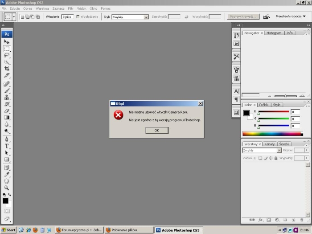This screenshot has width=312, height=234.
Task: Toggle the Wygładzanie checkbox
Action: pyautogui.click(x=78, y=16)
